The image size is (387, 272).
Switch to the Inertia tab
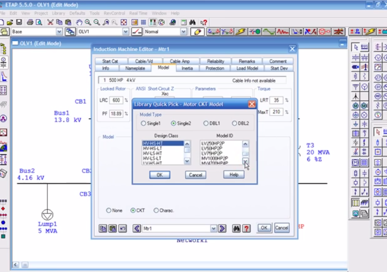(x=187, y=68)
